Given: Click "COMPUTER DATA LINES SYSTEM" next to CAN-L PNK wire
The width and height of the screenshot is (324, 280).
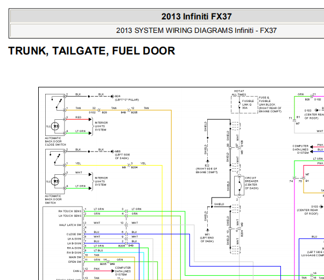Looking at the screenshot, I should [123, 271].
